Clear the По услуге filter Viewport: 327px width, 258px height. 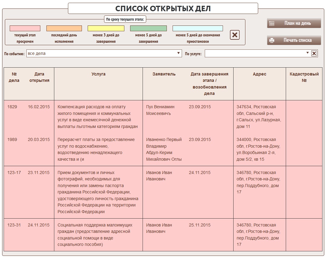click(314, 53)
